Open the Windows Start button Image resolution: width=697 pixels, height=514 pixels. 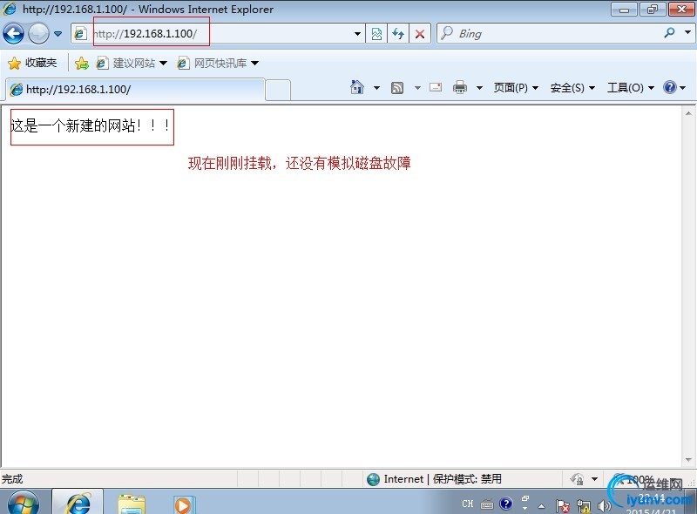(x=24, y=504)
